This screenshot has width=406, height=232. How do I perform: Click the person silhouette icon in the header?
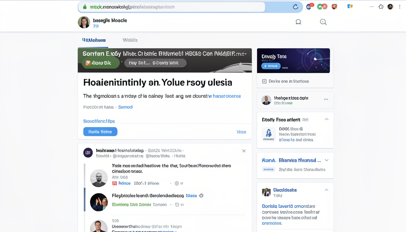[x=298, y=22]
